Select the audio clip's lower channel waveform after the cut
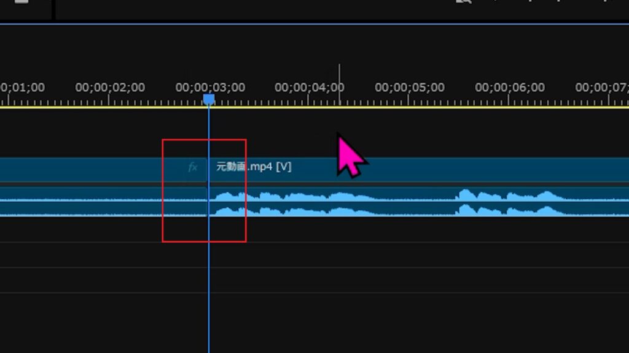Image resolution: width=629 pixels, height=353 pixels. pyautogui.click(x=369, y=209)
